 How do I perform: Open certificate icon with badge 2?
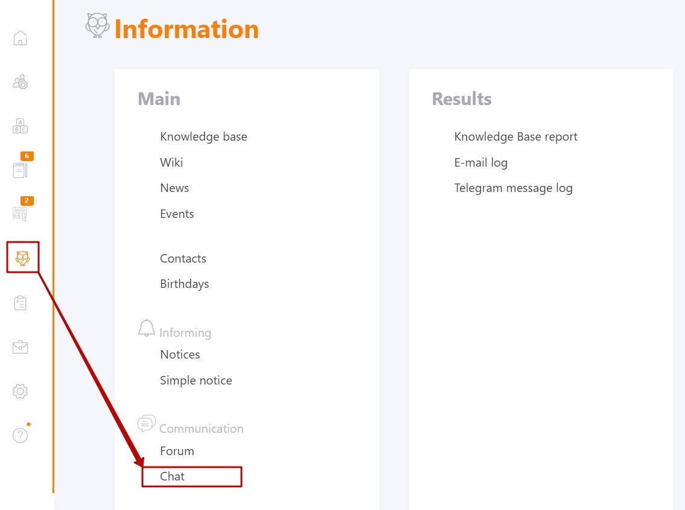(x=20, y=213)
